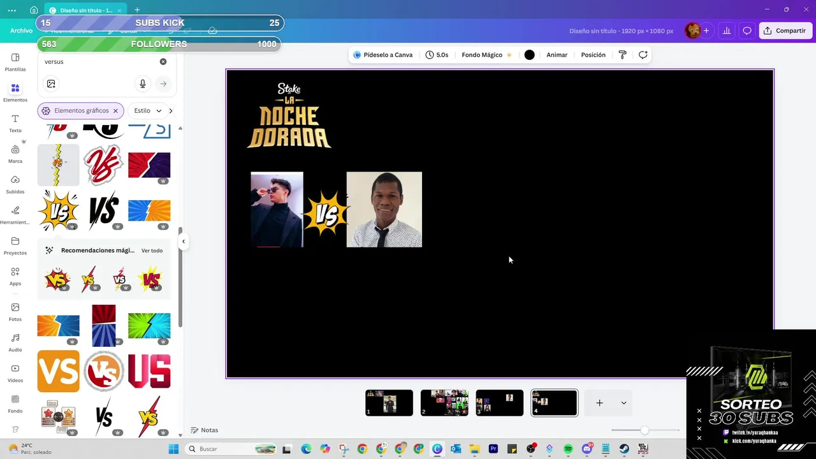This screenshot has width=816, height=459.
Task: Open the Marca sidebar panel
Action: (x=15, y=154)
